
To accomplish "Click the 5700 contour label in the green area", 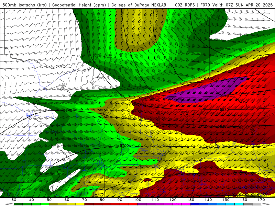I will pyautogui.click(x=124, y=146).
